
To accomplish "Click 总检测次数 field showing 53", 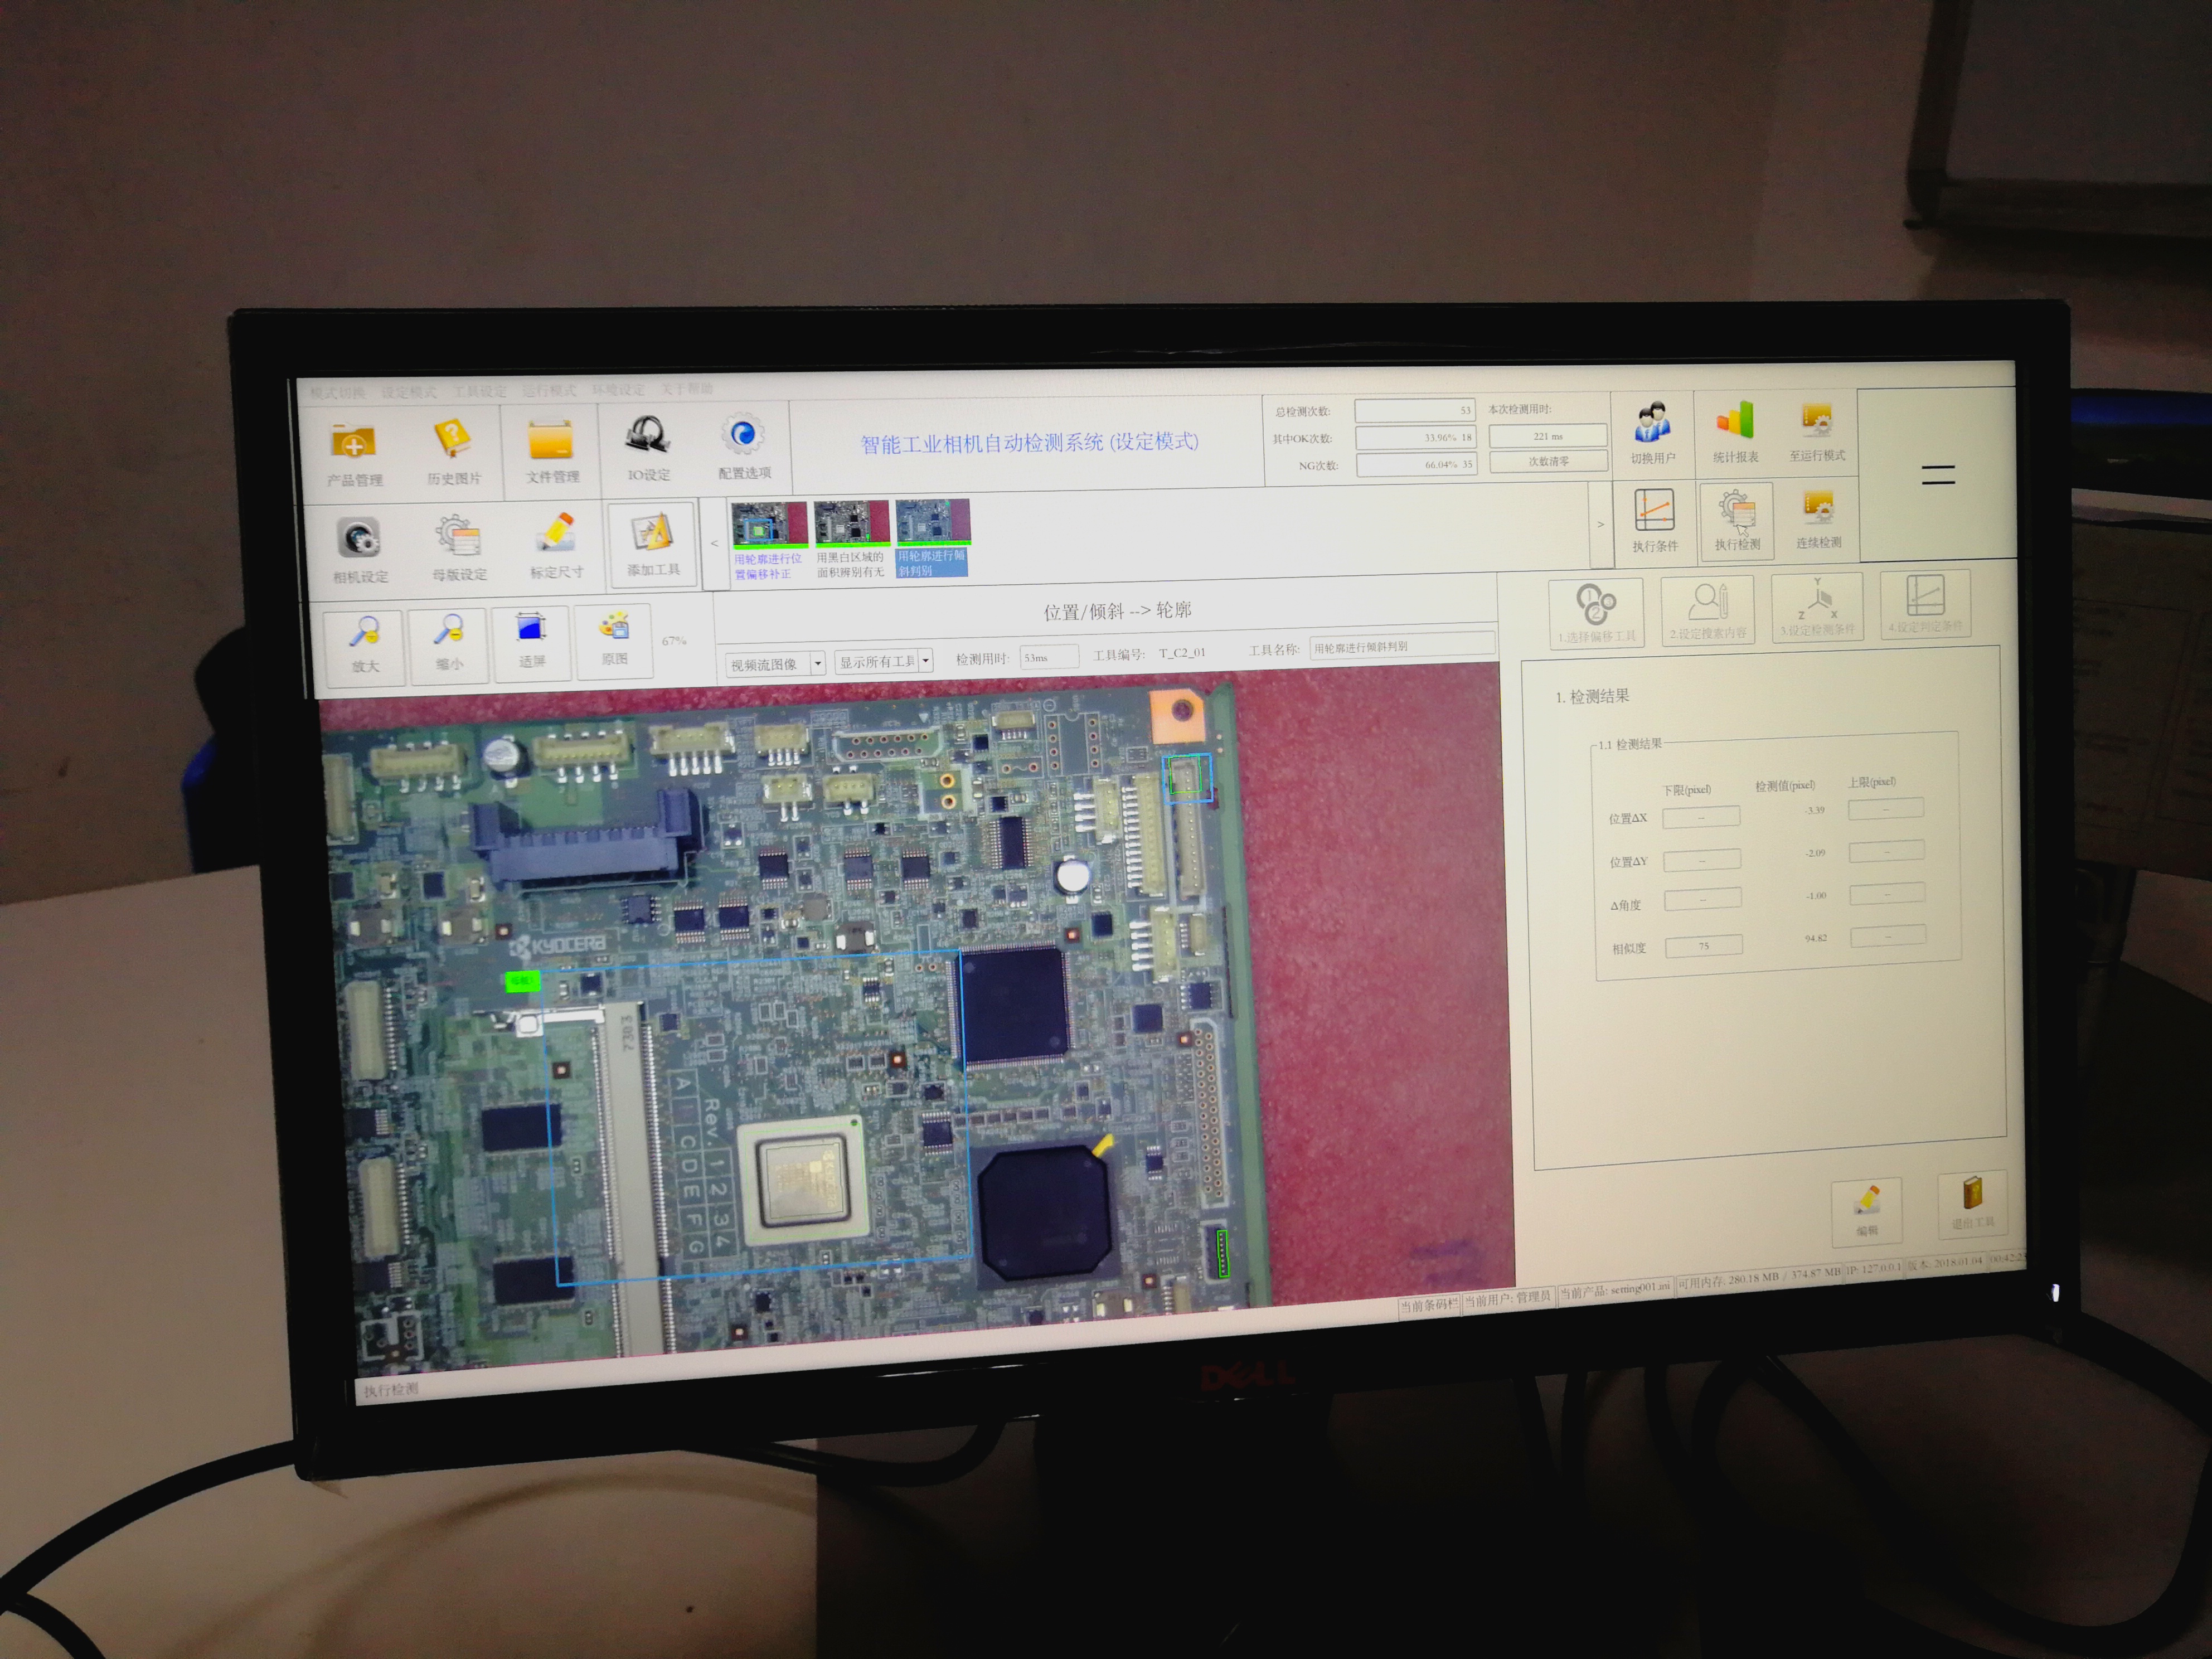I will pos(1414,410).
